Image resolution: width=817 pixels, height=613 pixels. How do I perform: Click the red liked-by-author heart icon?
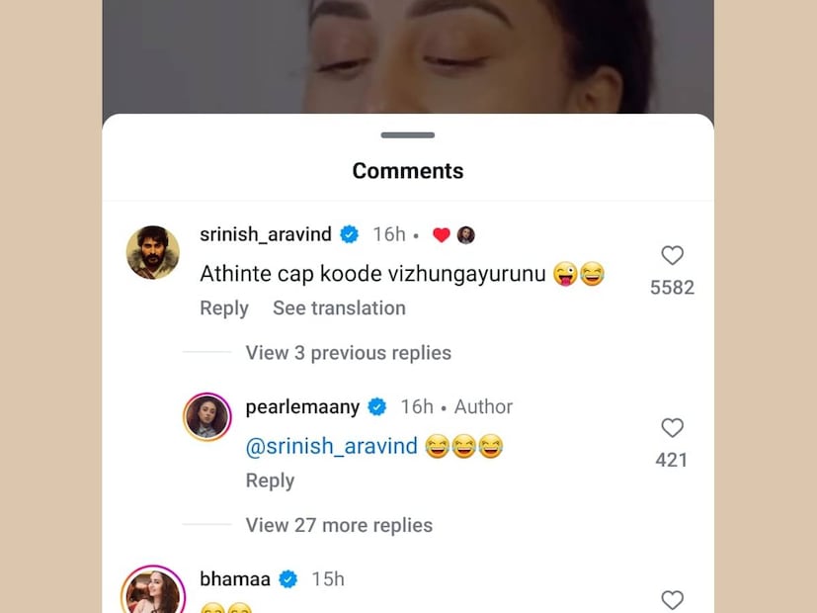tap(442, 234)
